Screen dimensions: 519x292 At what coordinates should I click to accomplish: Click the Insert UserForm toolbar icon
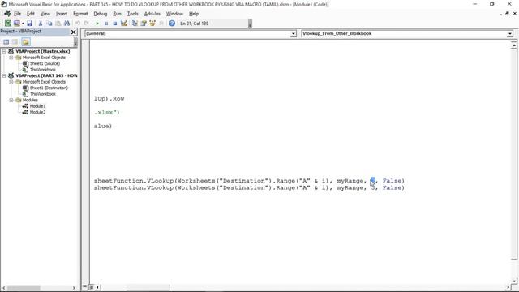click(16, 24)
